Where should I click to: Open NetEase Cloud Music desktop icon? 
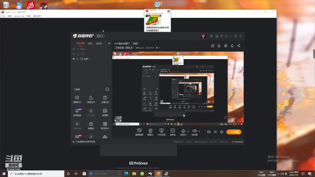pos(31,5)
